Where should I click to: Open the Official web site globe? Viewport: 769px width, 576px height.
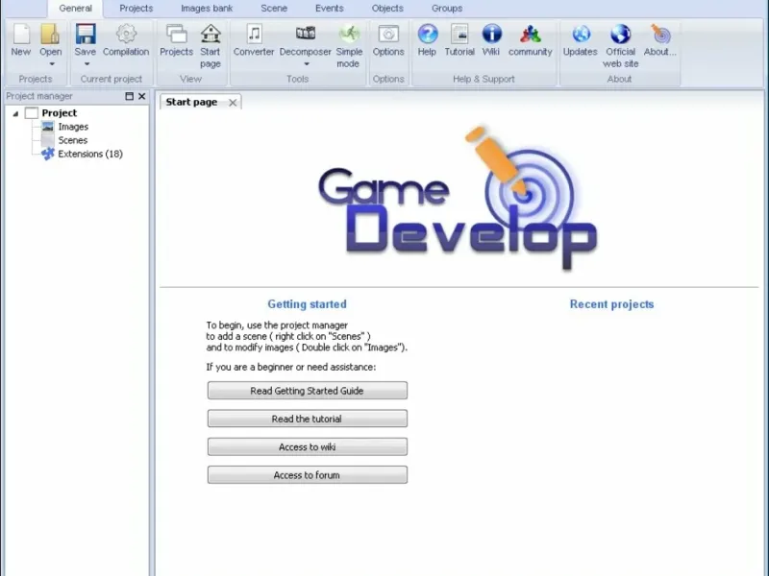point(620,35)
